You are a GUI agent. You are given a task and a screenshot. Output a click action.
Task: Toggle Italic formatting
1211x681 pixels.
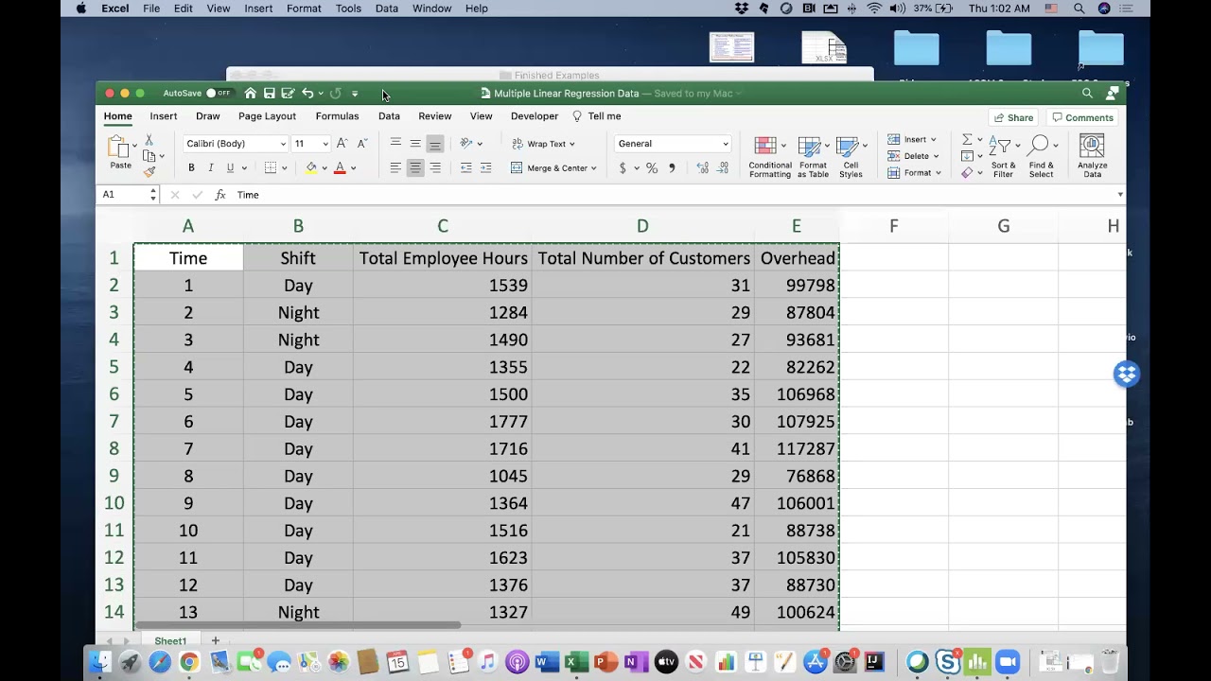pyautogui.click(x=210, y=168)
